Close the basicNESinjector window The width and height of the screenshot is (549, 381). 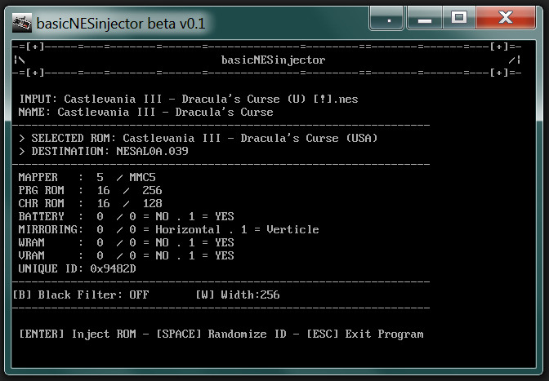(506, 17)
